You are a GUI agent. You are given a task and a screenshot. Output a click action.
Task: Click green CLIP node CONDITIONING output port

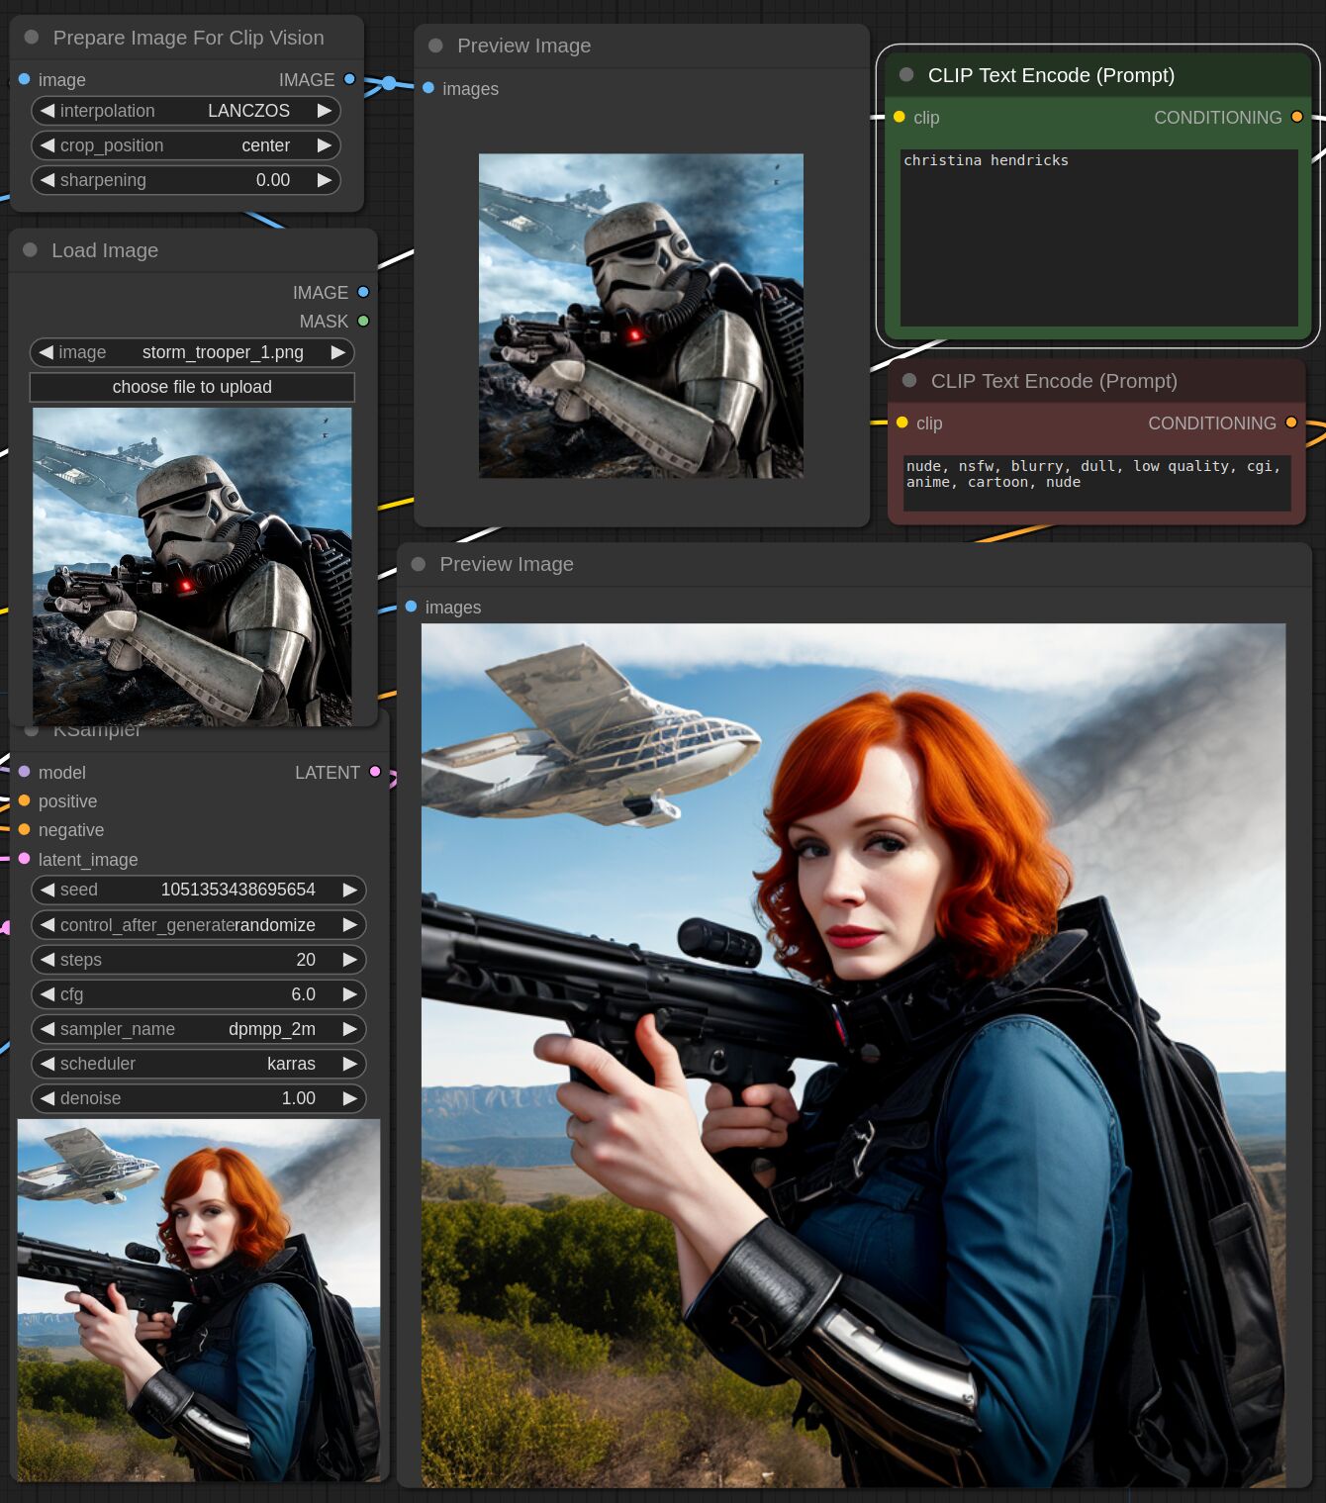coord(1297,117)
